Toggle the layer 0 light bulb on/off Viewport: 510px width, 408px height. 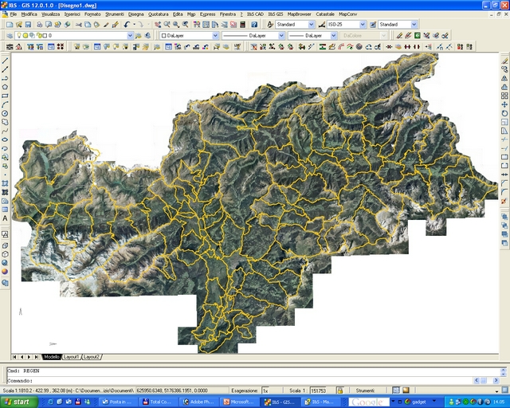(20, 36)
